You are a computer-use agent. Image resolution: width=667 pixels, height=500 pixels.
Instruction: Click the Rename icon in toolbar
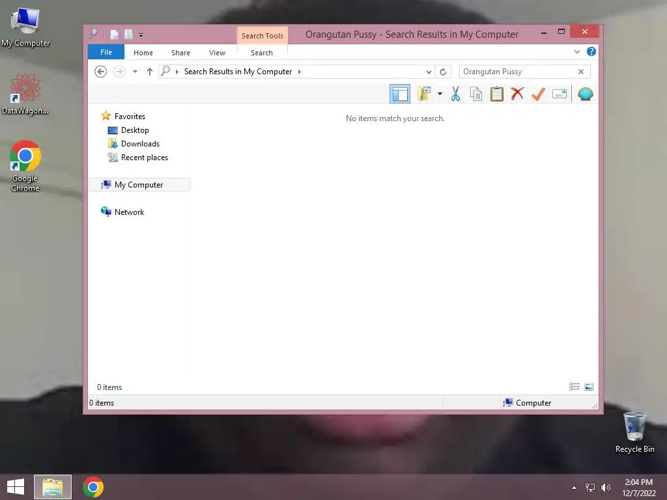(x=560, y=94)
